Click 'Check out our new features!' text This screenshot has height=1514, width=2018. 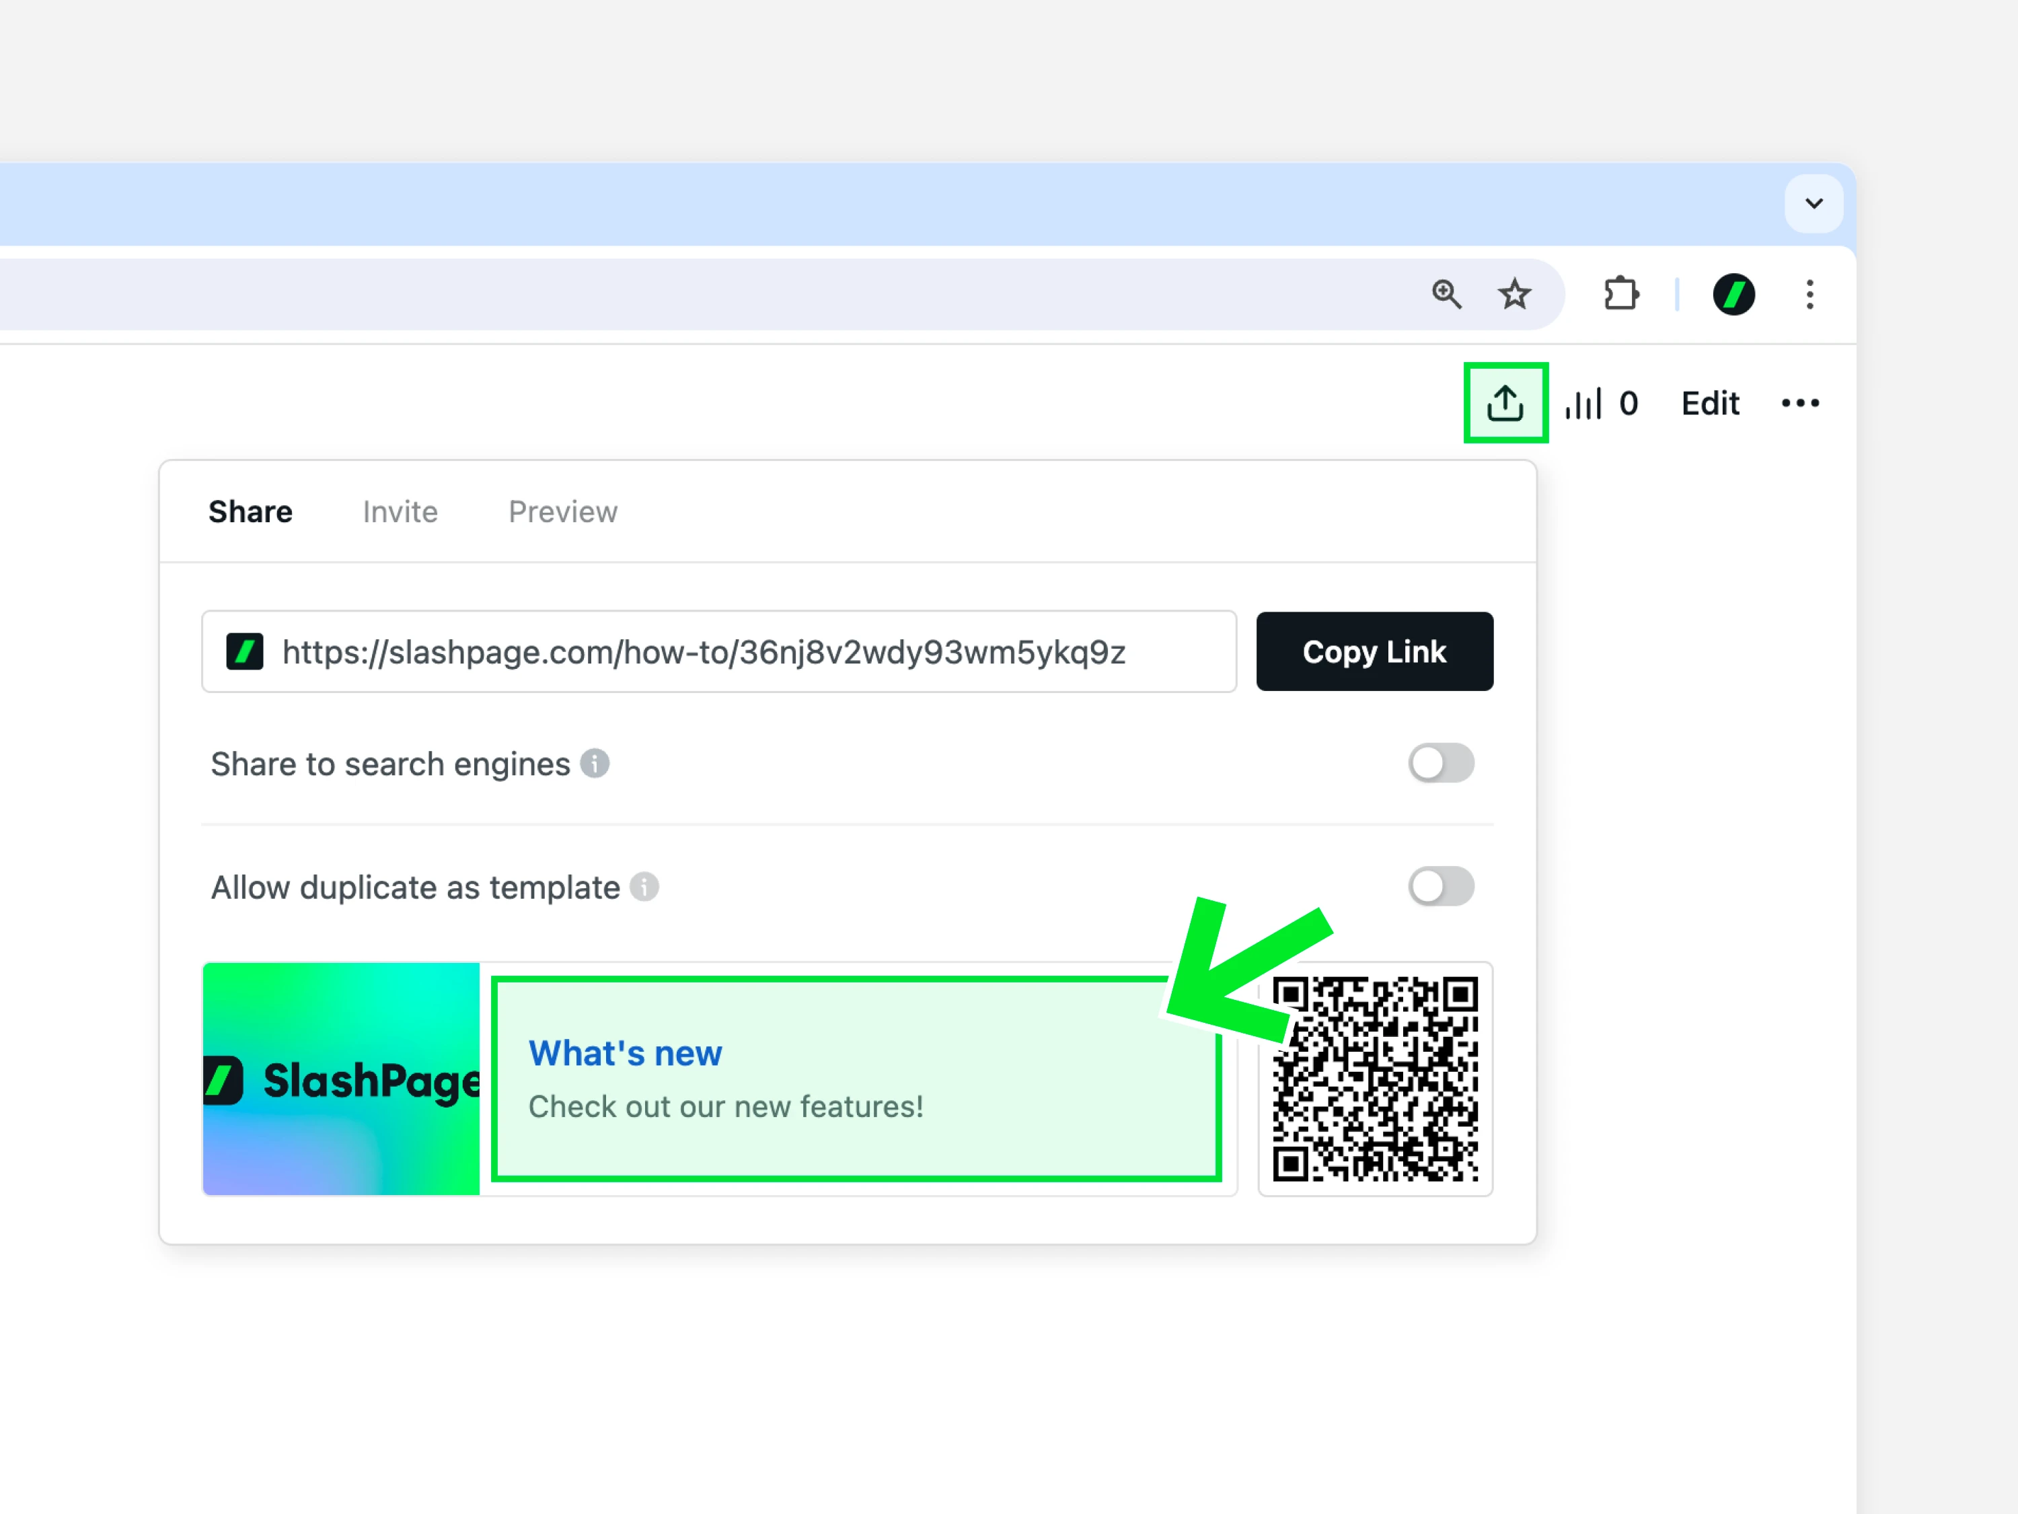[725, 1106]
